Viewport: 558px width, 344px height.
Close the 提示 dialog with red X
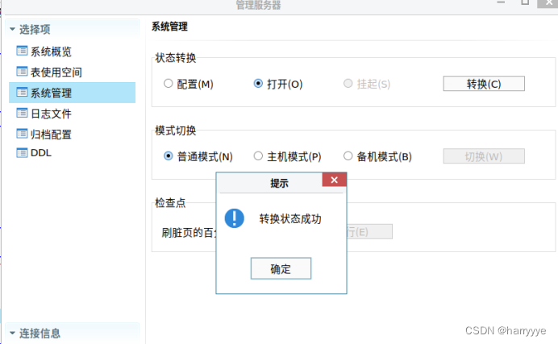click(334, 180)
